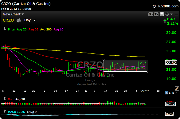Click the price pane resize arrows icon
Screen dimensions: 180x119
[x=5, y=29]
